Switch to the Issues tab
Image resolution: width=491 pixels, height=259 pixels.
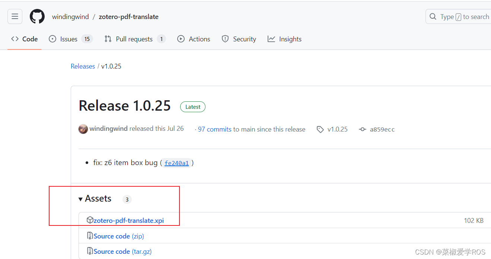point(71,39)
